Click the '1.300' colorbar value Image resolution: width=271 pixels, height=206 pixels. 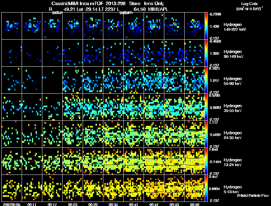[x=214, y=53]
